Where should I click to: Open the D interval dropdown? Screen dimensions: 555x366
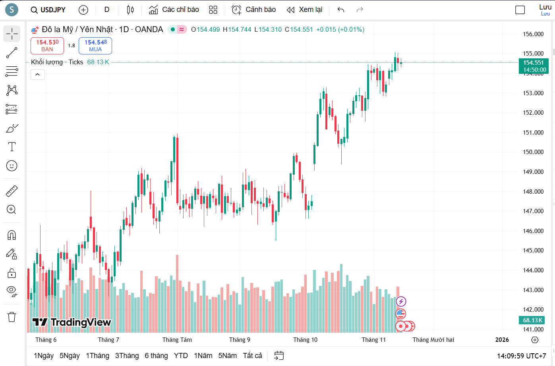pos(106,10)
